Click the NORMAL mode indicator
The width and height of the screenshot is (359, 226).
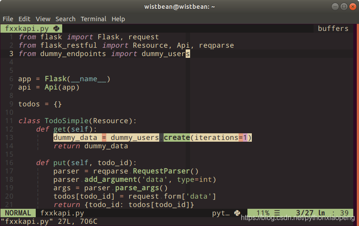tap(18, 213)
